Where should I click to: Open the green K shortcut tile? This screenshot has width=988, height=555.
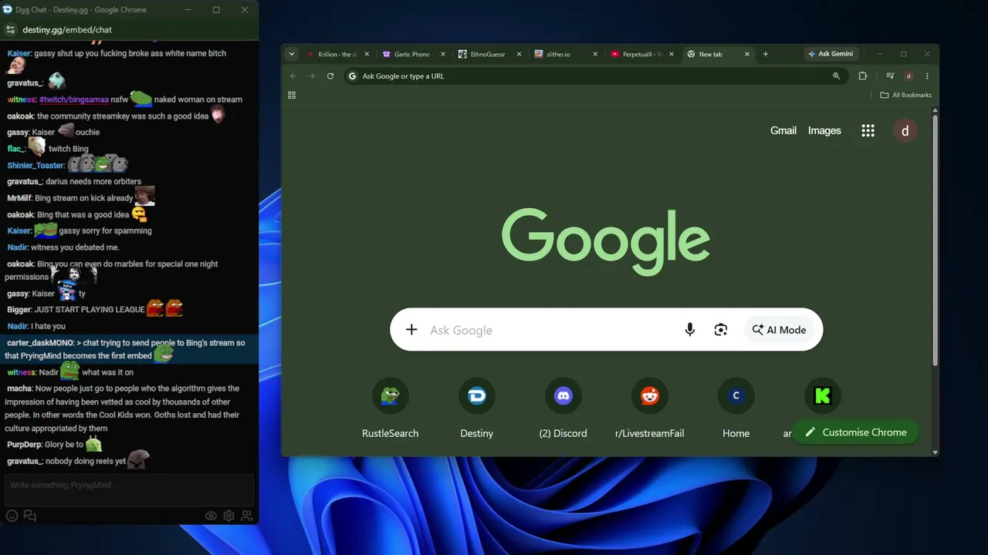(x=822, y=396)
